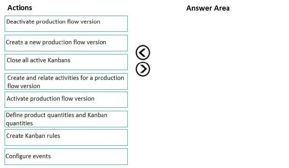289x168 pixels.
Task: Select Create a new production flow version
Action: point(66,43)
